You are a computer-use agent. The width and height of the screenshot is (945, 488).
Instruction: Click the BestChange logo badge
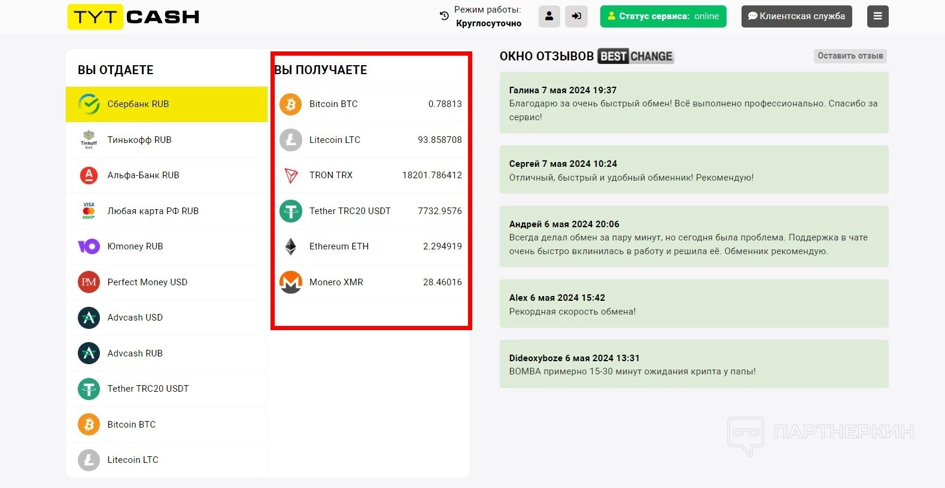pyautogui.click(x=636, y=56)
